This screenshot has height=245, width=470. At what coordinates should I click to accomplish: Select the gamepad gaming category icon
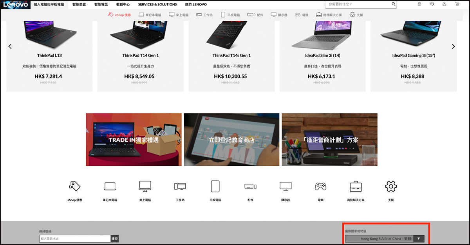click(x=320, y=186)
